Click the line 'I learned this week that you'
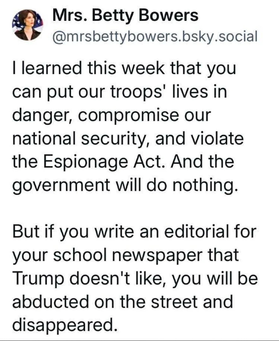Viewport: 279px width, 341px height. [124, 68]
